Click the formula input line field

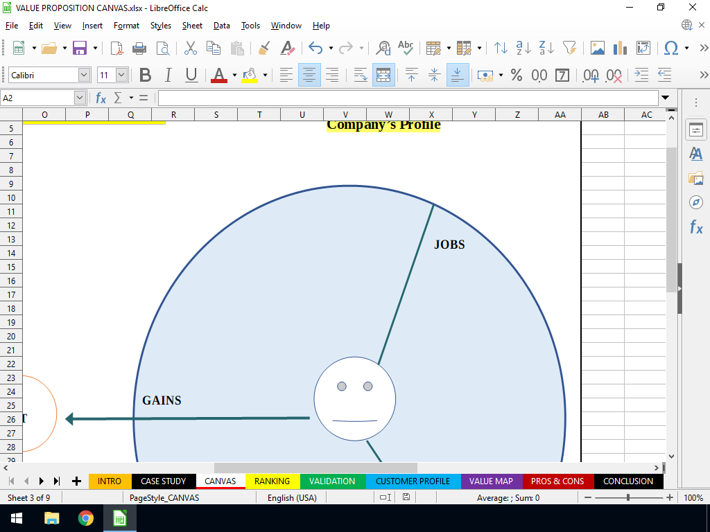pos(408,98)
